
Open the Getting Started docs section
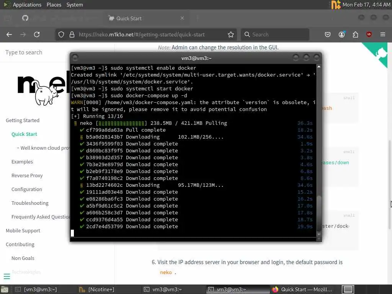[23, 121]
